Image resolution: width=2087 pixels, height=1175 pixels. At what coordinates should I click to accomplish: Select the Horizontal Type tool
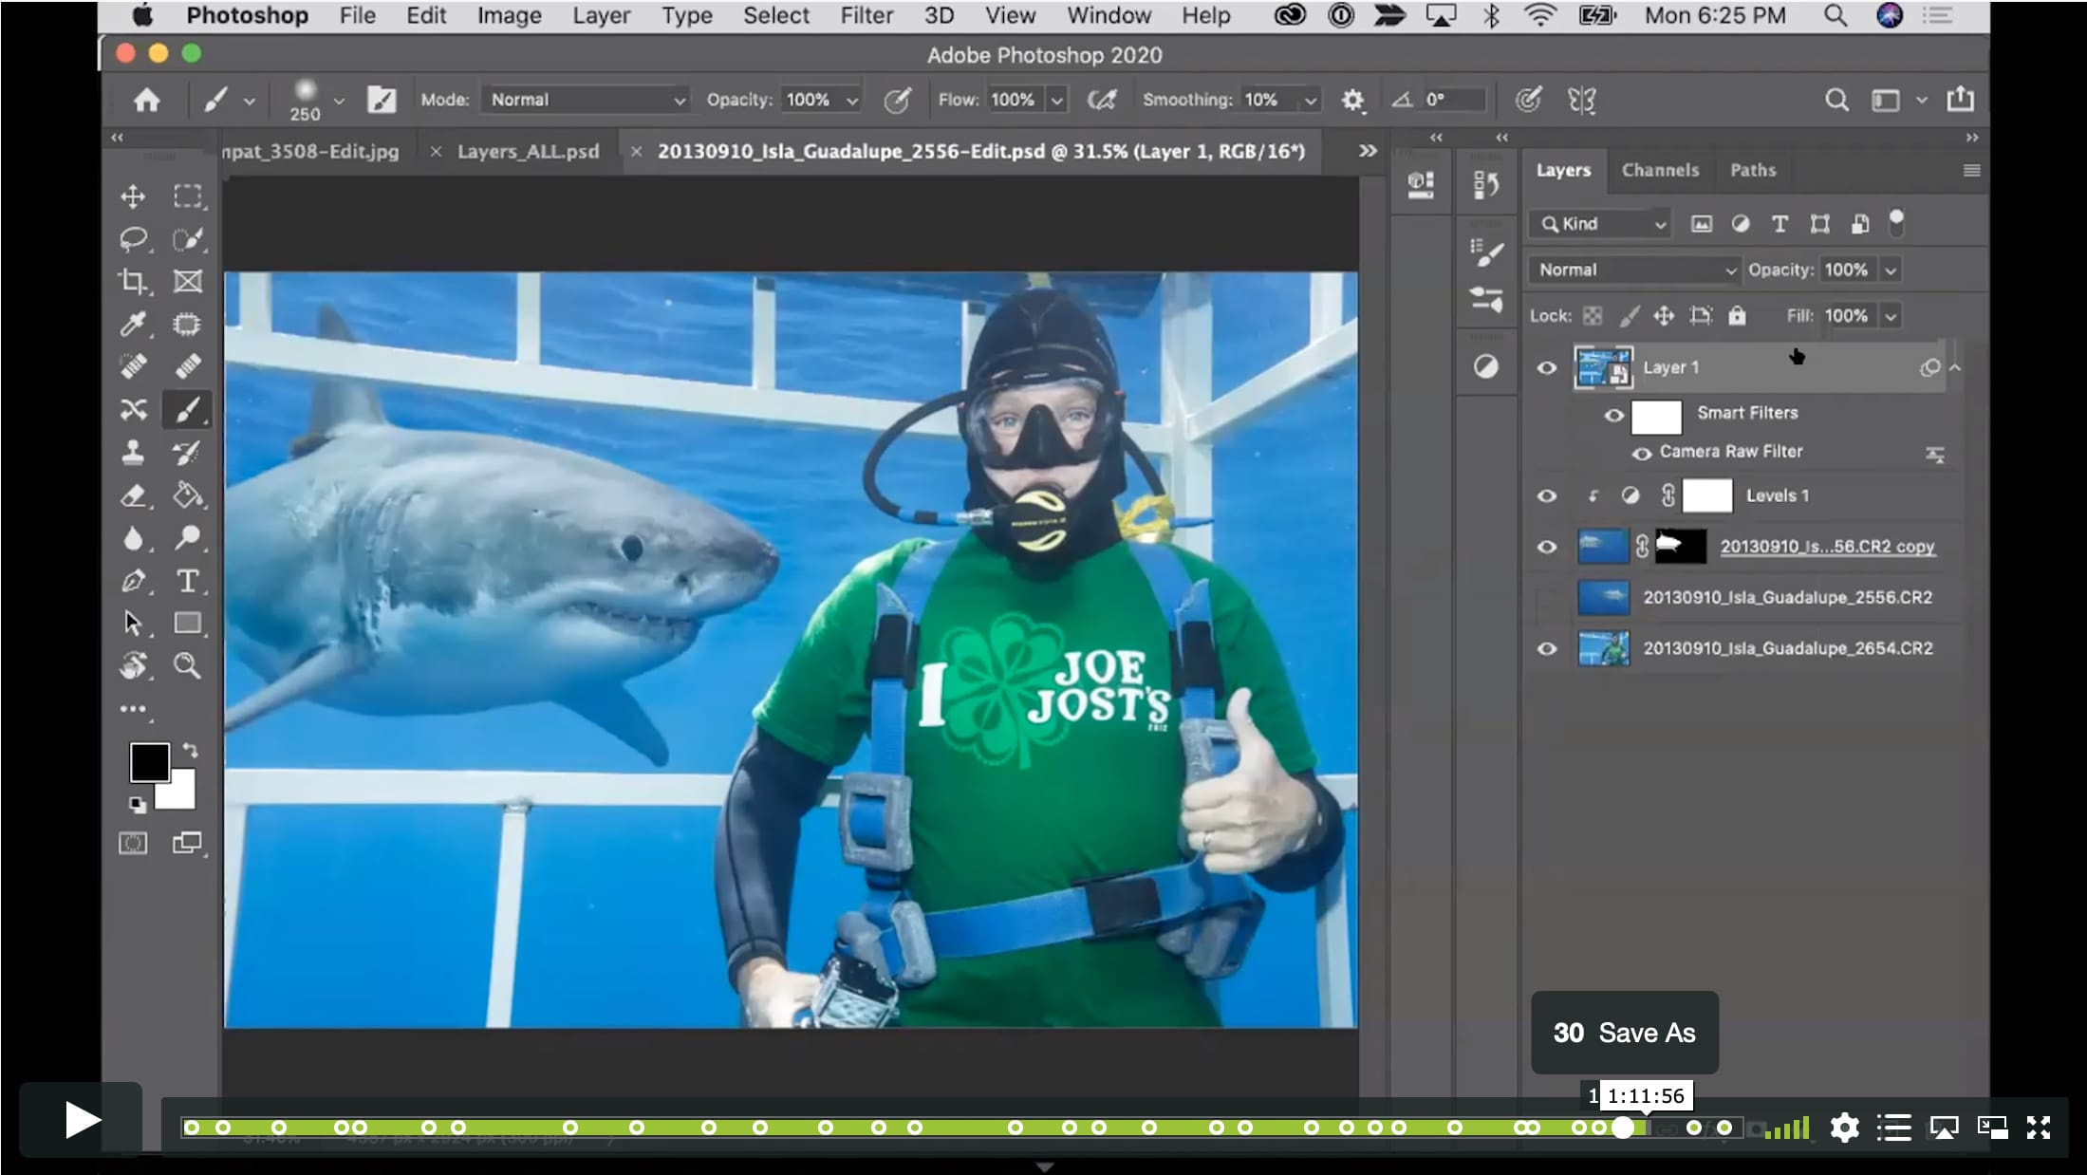[187, 581]
